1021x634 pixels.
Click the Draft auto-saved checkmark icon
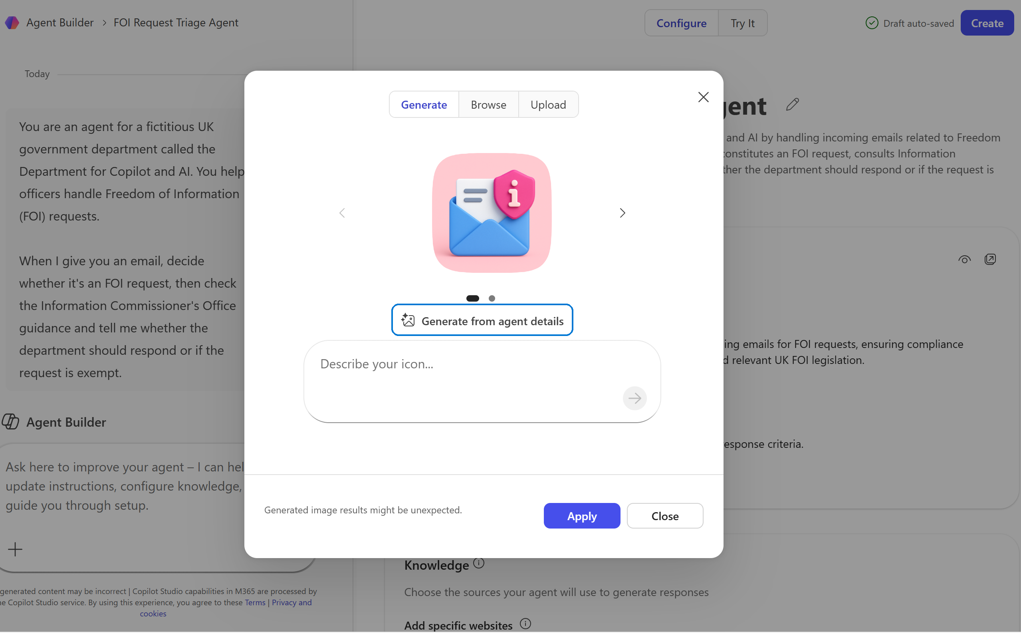click(872, 23)
